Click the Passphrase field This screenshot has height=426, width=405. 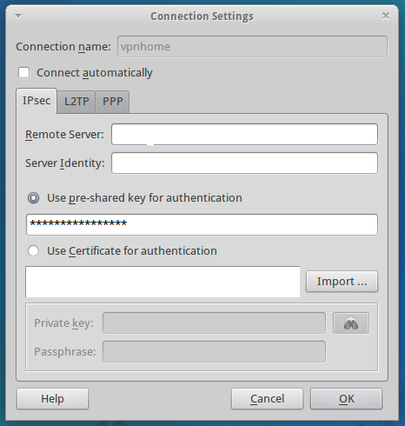click(x=214, y=352)
